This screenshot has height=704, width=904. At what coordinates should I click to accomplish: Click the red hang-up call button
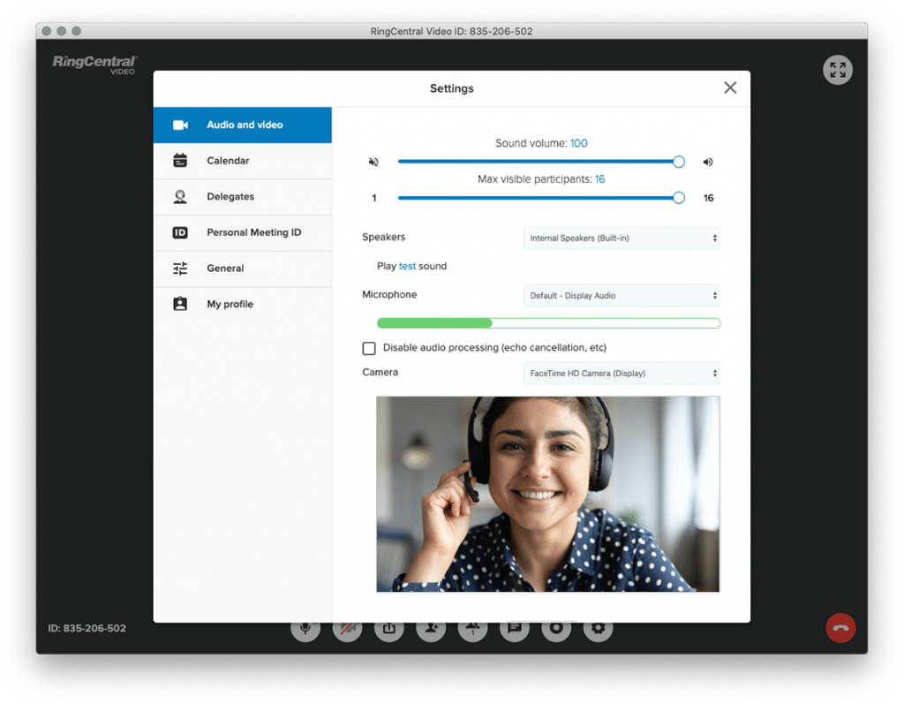pos(840,628)
